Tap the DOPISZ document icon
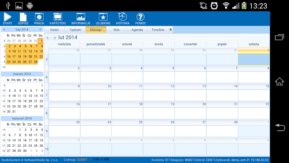 (23, 18)
